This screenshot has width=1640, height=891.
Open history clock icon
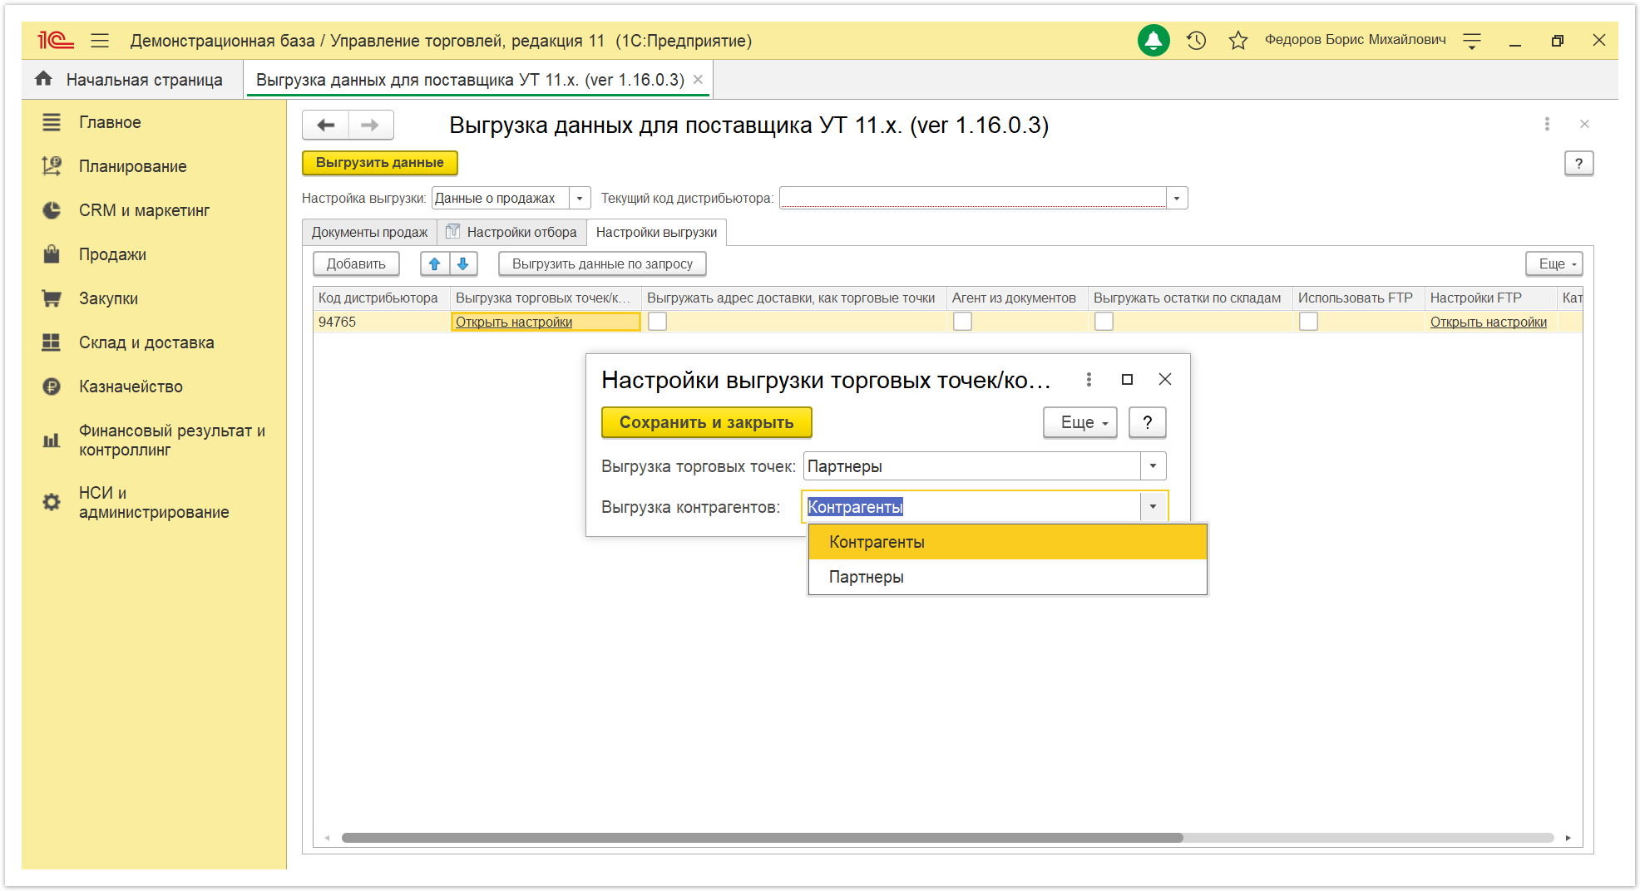tap(1196, 40)
